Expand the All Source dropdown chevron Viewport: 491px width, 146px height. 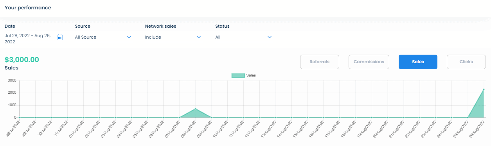coord(129,37)
